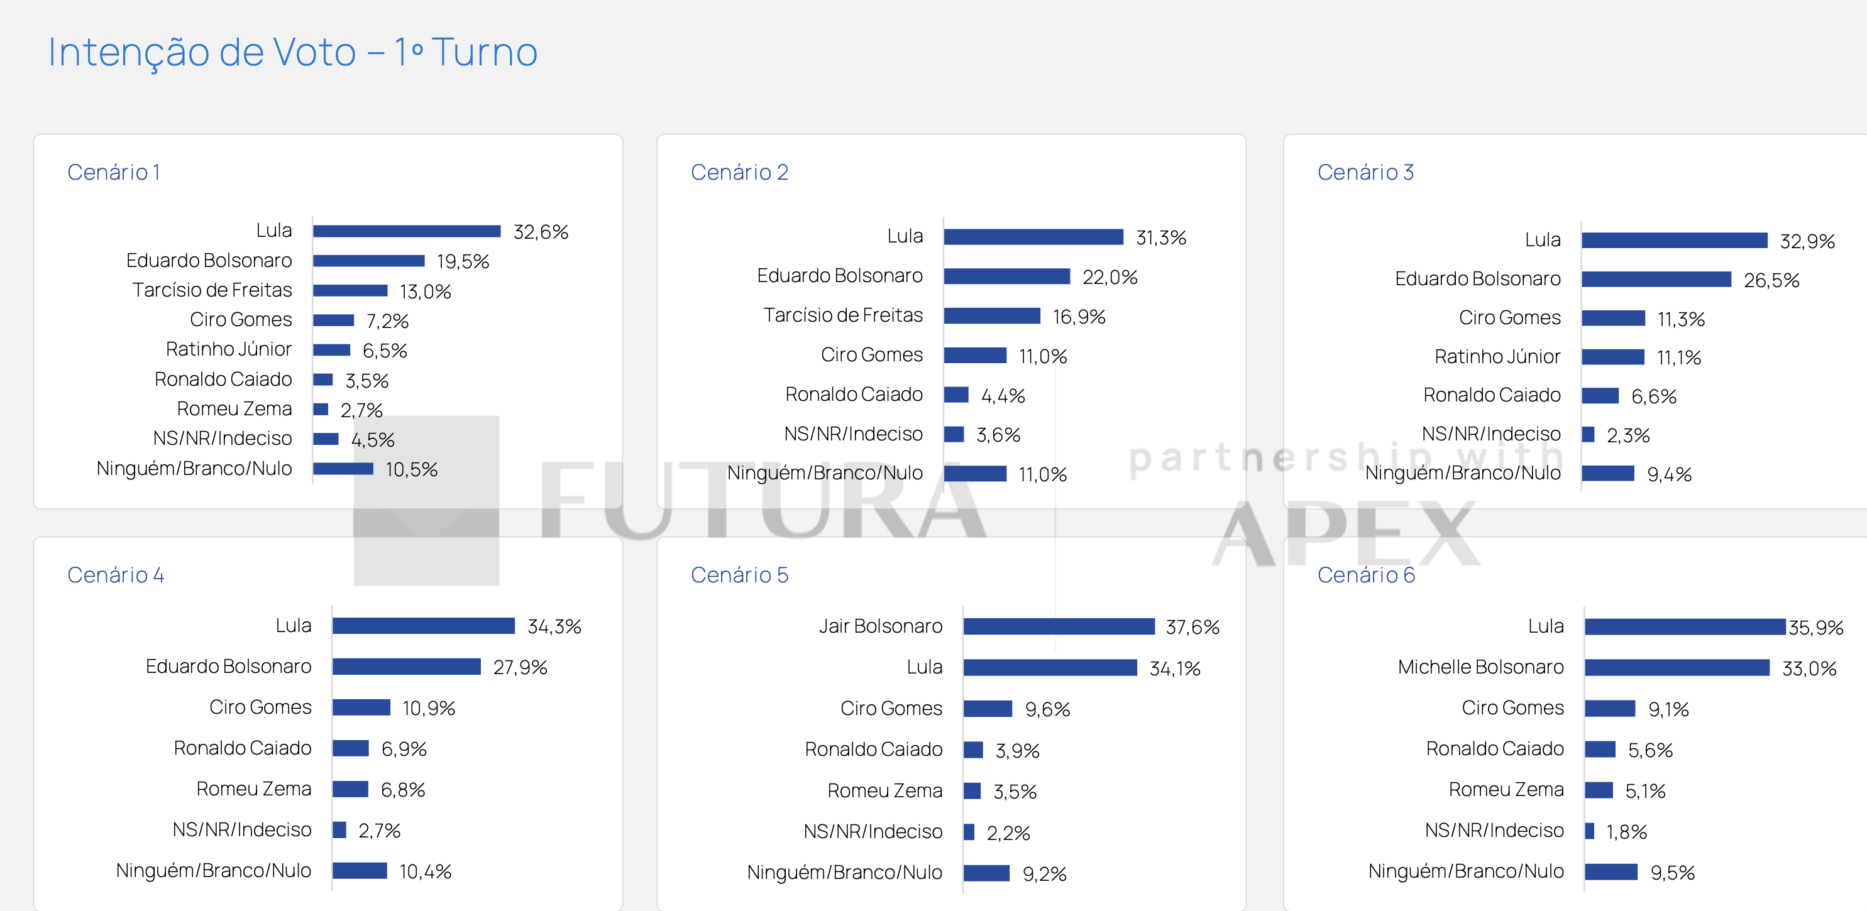This screenshot has width=1867, height=911.
Task: Select the 'Cenário 1' heading
Action: point(114,172)
